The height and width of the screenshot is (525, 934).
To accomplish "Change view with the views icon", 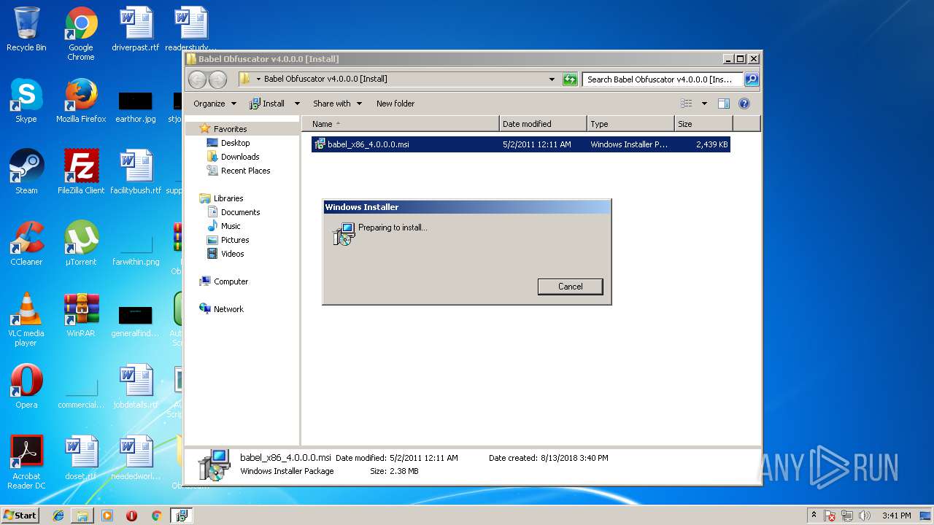I will (x=686, y=104).
